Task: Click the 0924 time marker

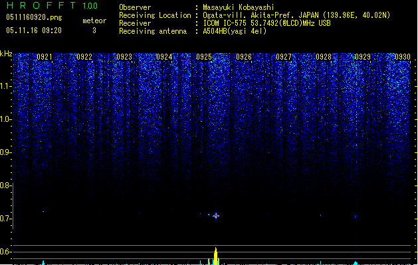Action: tap(164, 57)
